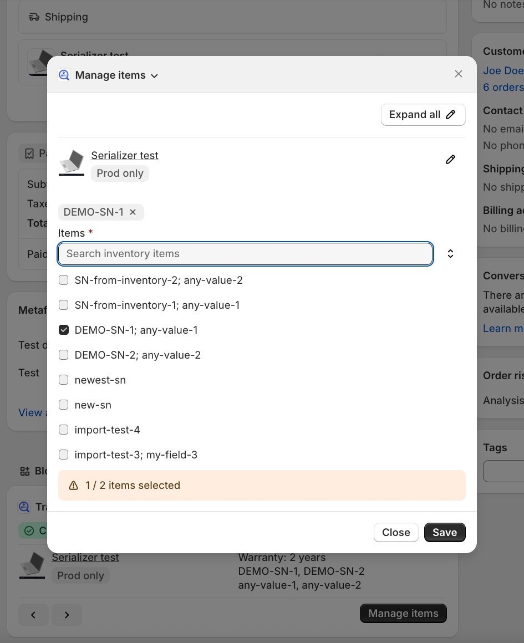The image size is (524, 643).
Task: Tick the newest-sn checkbox
Action: click(64, 380)
